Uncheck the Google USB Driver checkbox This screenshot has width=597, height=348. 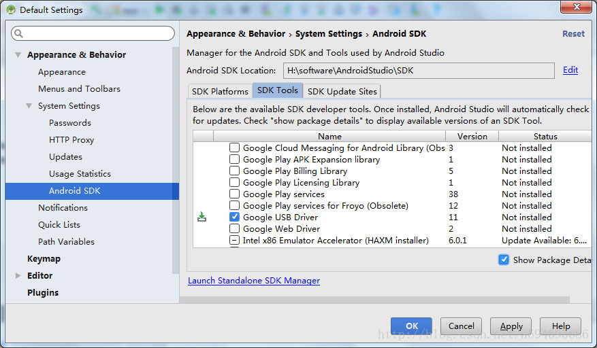[x=234, y=217]
